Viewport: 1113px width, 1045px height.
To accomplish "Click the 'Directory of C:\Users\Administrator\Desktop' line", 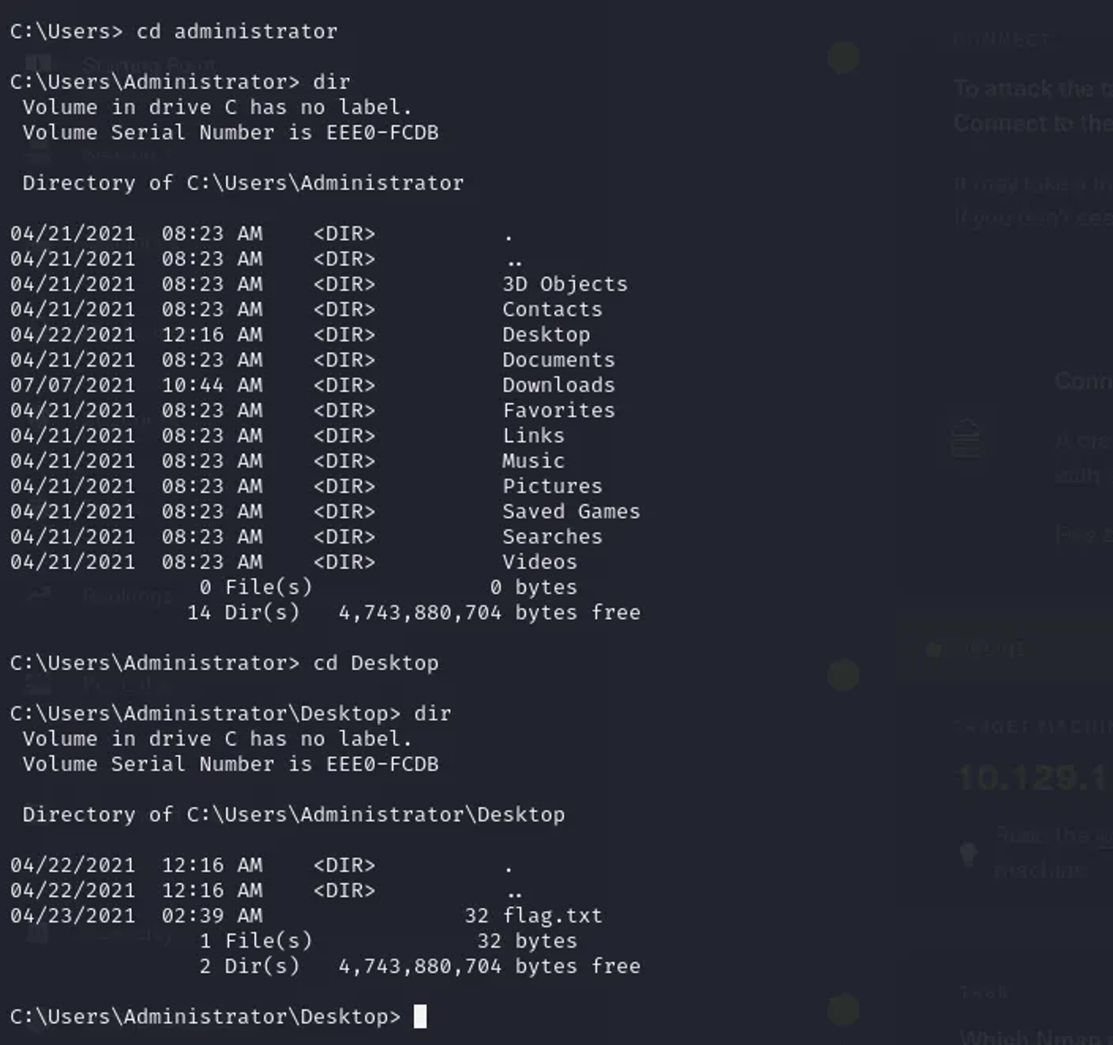I will pos(294,815).
